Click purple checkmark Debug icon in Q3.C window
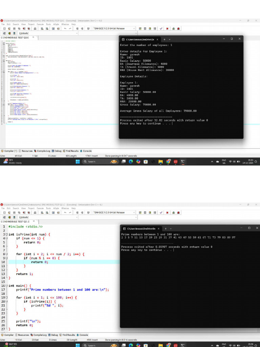Image resolution: width=260 pixels, height=347 pixels. click(161, 28)
